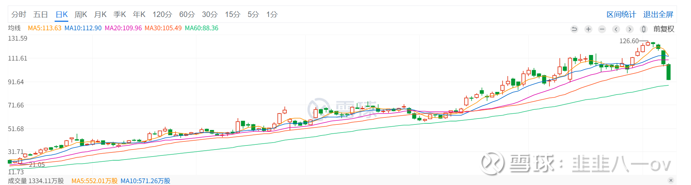Switch to the 分时 tab
The image size is (691, 185).
pos(19,14)
